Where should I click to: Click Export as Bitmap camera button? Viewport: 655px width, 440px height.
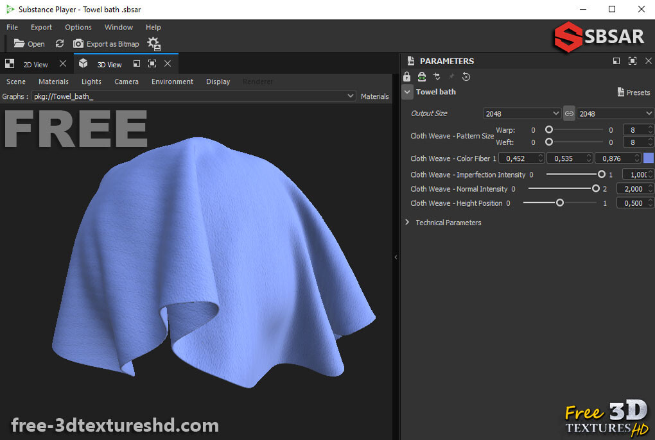[106, 44]
